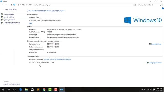The image size is (164, 92).
Task: Click the Product ID 00331-10000-00001-AA092 text
Action: (x=42, y=63)
